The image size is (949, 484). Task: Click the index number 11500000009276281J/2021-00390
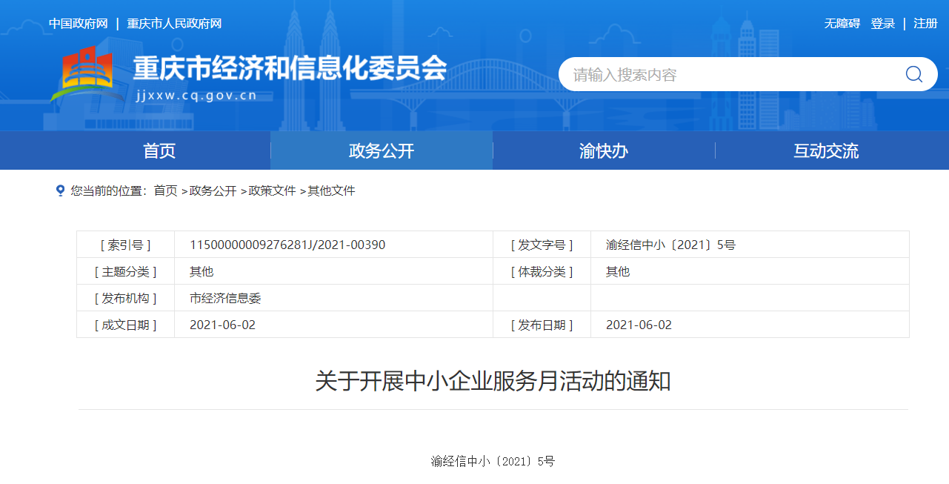pyautogui.click(x=287, y=245)
